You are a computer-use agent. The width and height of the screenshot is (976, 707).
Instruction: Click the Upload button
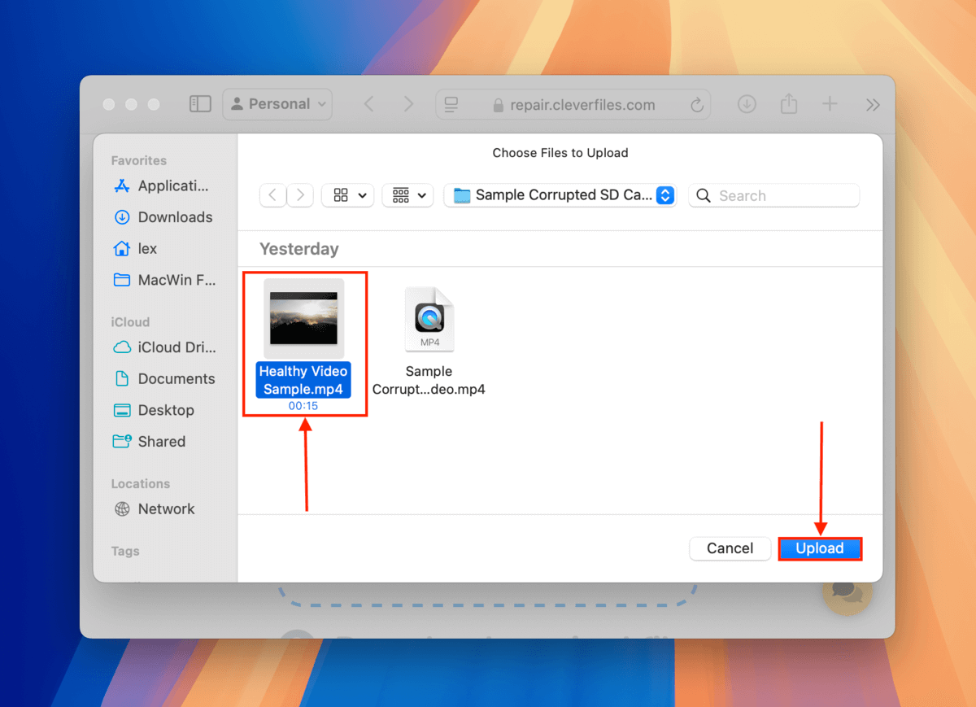819,548
